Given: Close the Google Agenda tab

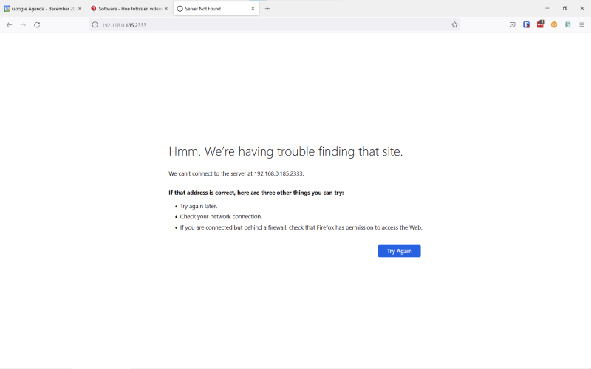Looking at the screenshot, I should coord(80,8).
